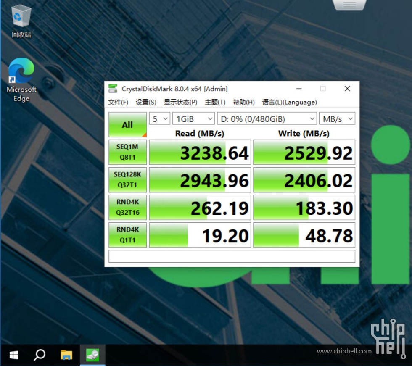Image resolution: width=412 pixels, height=366 pixels.
Task: Open the Recycle Bin desktop icon
Action: click(21, 22)
